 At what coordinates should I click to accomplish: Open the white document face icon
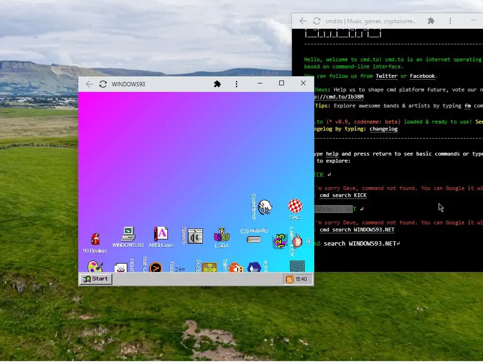(120, 268)
